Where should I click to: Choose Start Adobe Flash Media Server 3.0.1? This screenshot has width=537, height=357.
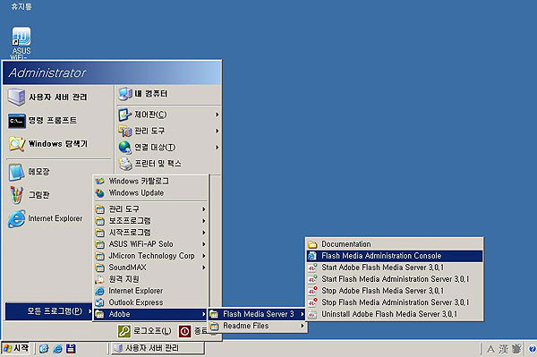click(x=395, y=268)
